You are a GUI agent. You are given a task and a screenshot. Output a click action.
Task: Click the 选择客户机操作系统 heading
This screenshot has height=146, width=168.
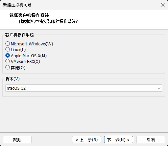click(29, 15)
